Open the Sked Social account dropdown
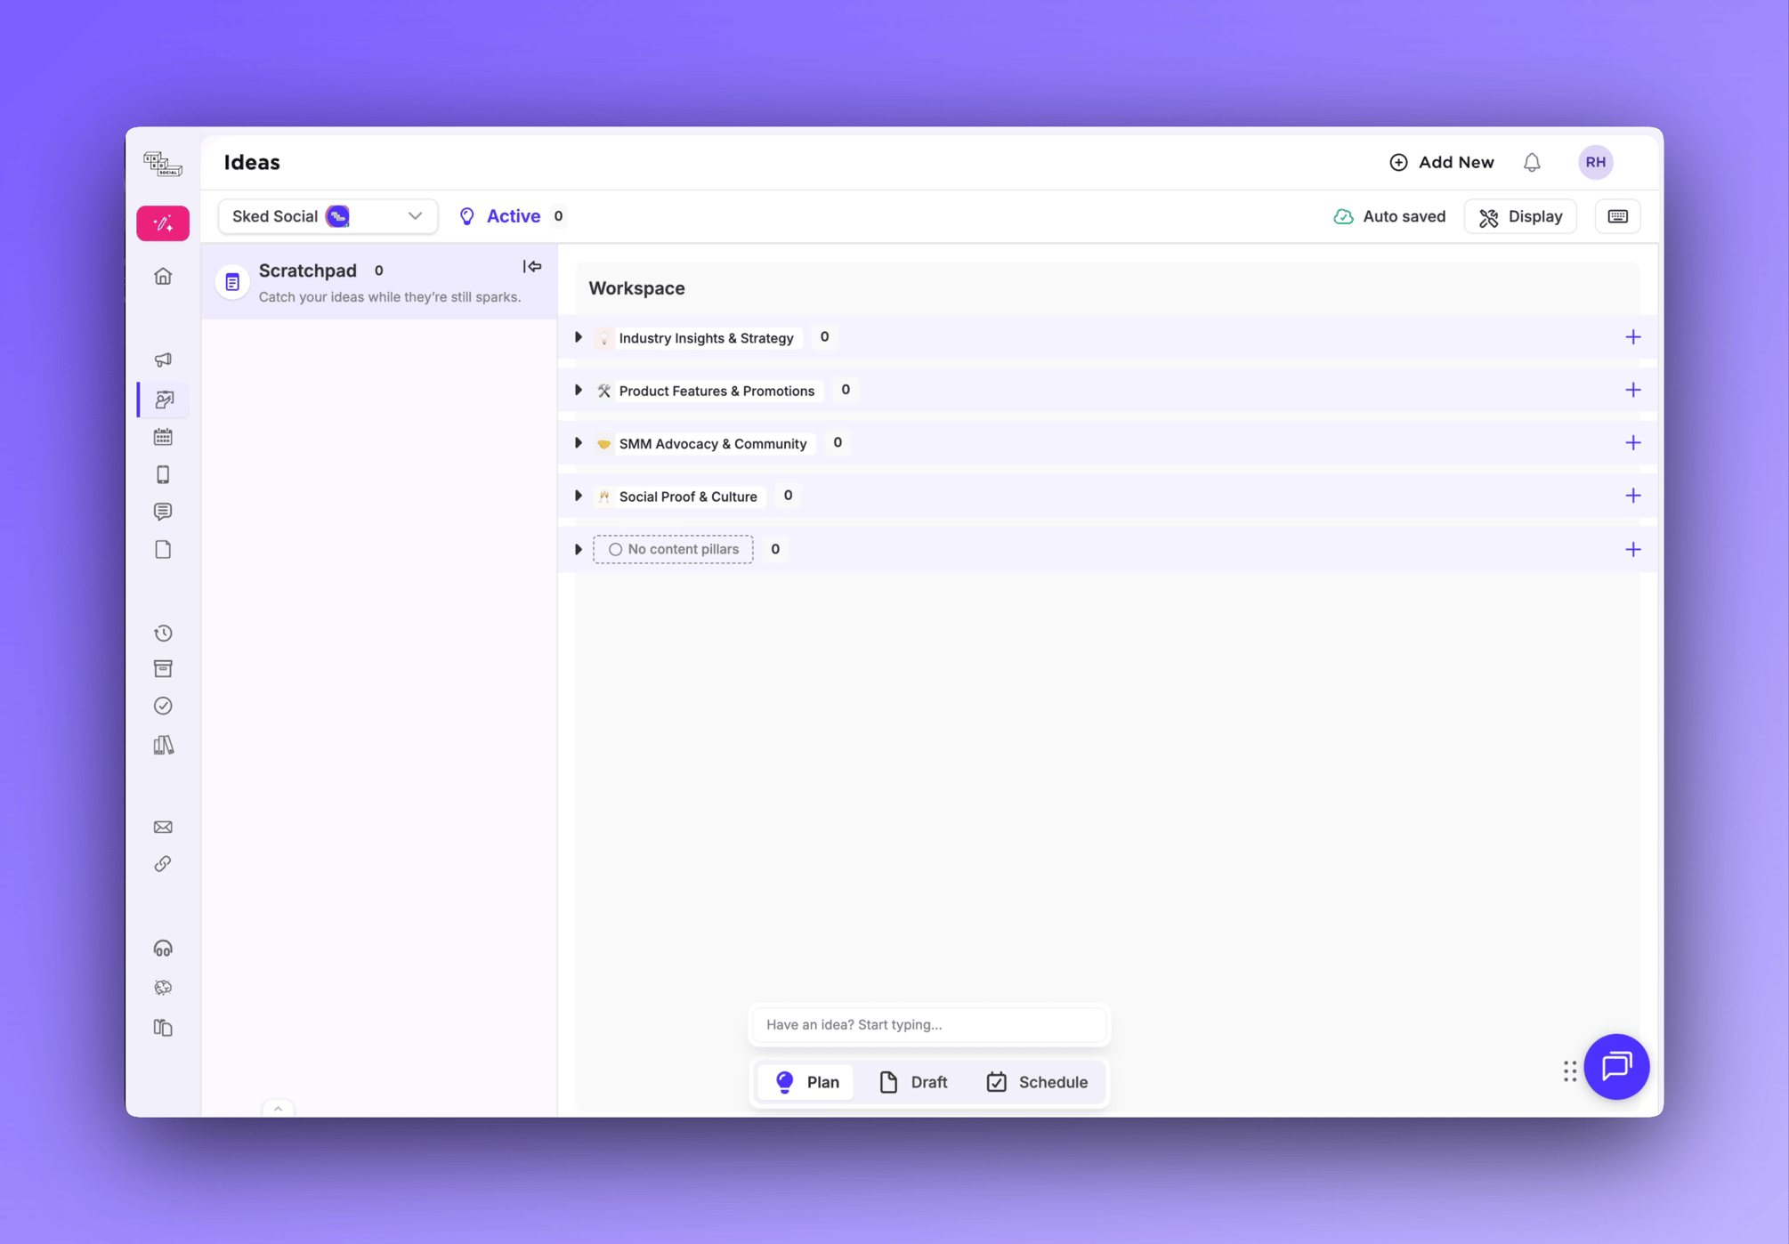The height and width of the screenshot is (1244, 1789). [x=328, y=216]
